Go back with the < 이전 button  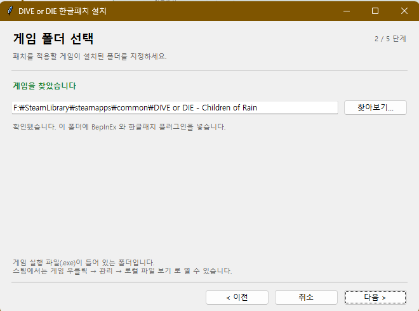237,297
